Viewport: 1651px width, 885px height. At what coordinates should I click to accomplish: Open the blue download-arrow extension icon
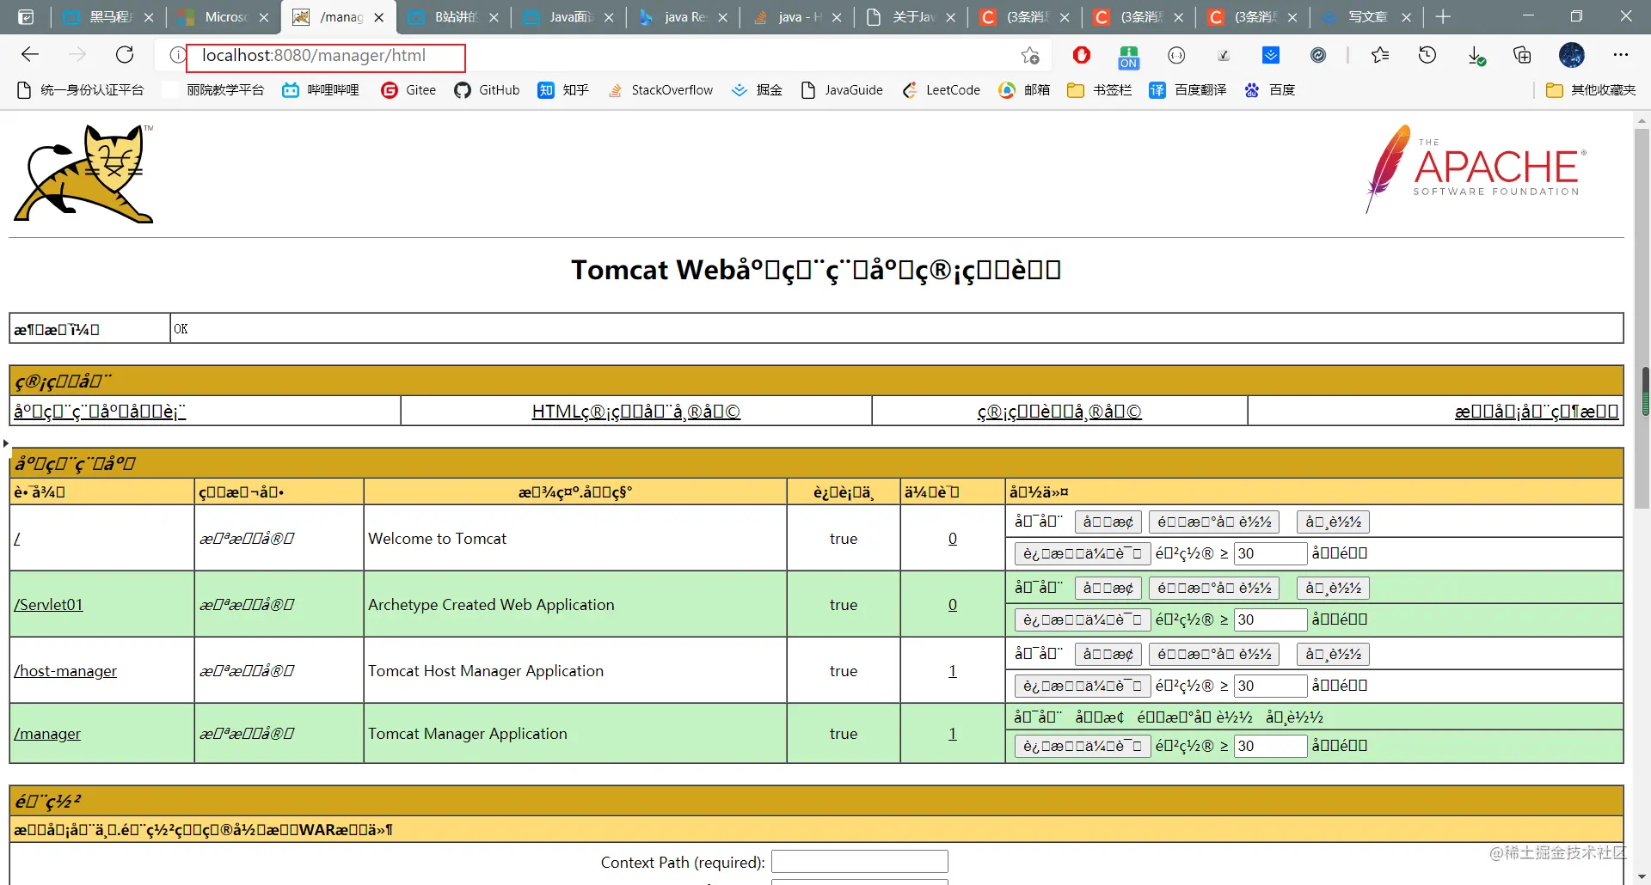click(x=1271, y=55)
